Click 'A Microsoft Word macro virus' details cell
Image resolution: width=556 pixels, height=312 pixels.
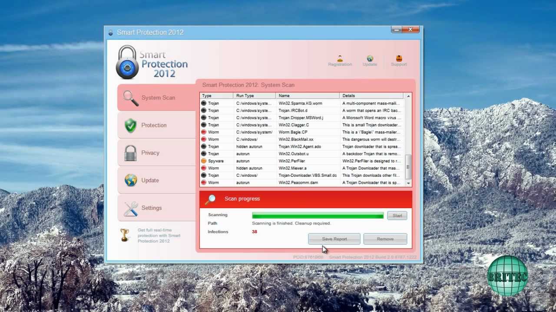(x=371, y=117)
